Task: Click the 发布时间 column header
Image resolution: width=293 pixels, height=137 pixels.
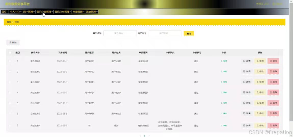Action: tap(63, 52)
